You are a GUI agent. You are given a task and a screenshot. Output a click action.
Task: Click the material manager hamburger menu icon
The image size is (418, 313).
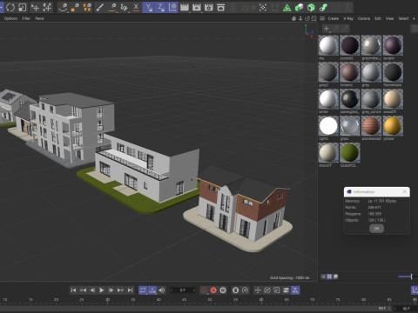click(322, 18)
